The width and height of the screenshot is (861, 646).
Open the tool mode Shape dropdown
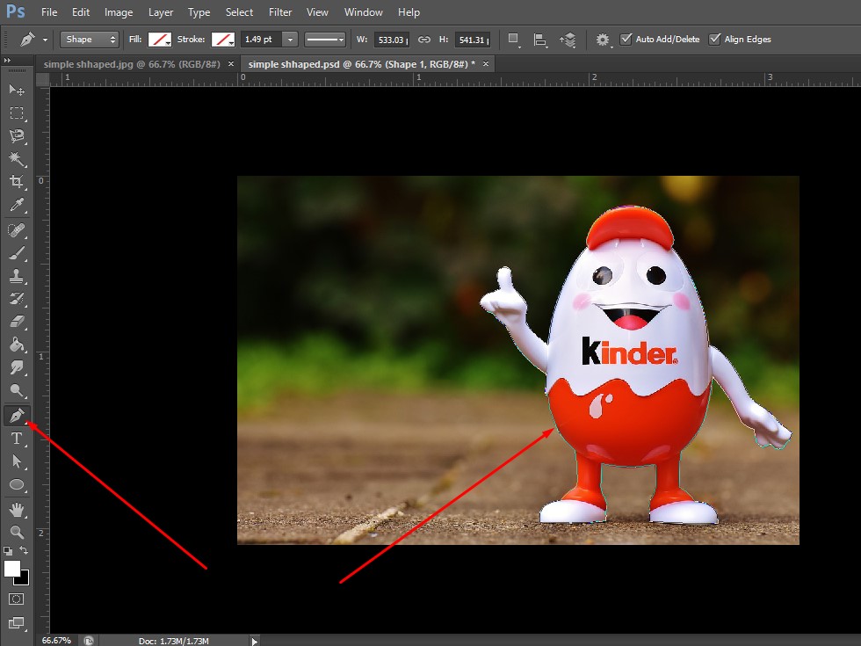(90, 40)
